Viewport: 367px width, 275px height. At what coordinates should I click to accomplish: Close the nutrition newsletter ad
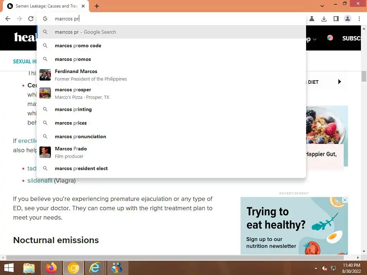345,200
